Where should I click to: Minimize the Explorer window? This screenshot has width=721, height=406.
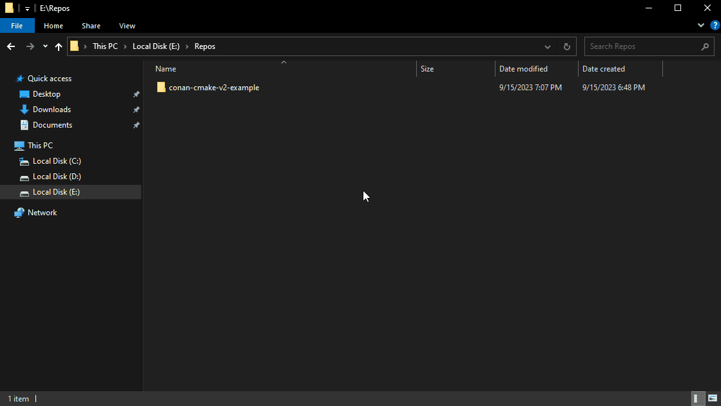tap(649, 8)
